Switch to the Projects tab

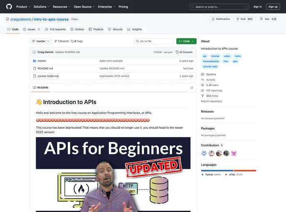[96, 29]
